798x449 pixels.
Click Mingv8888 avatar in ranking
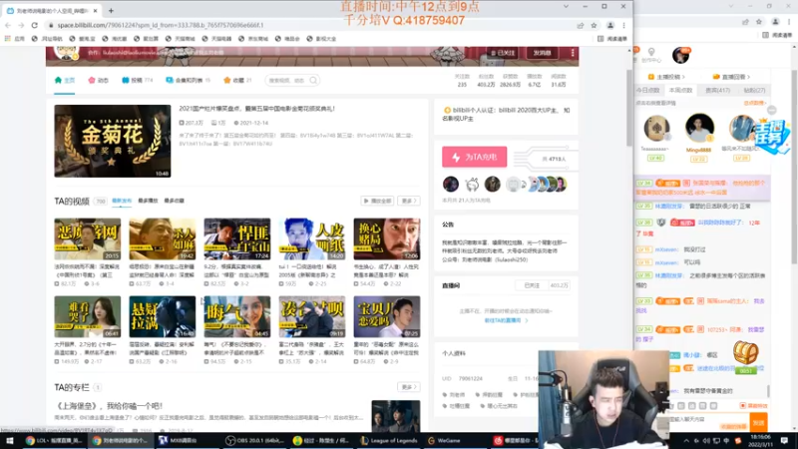coord(699,128)
